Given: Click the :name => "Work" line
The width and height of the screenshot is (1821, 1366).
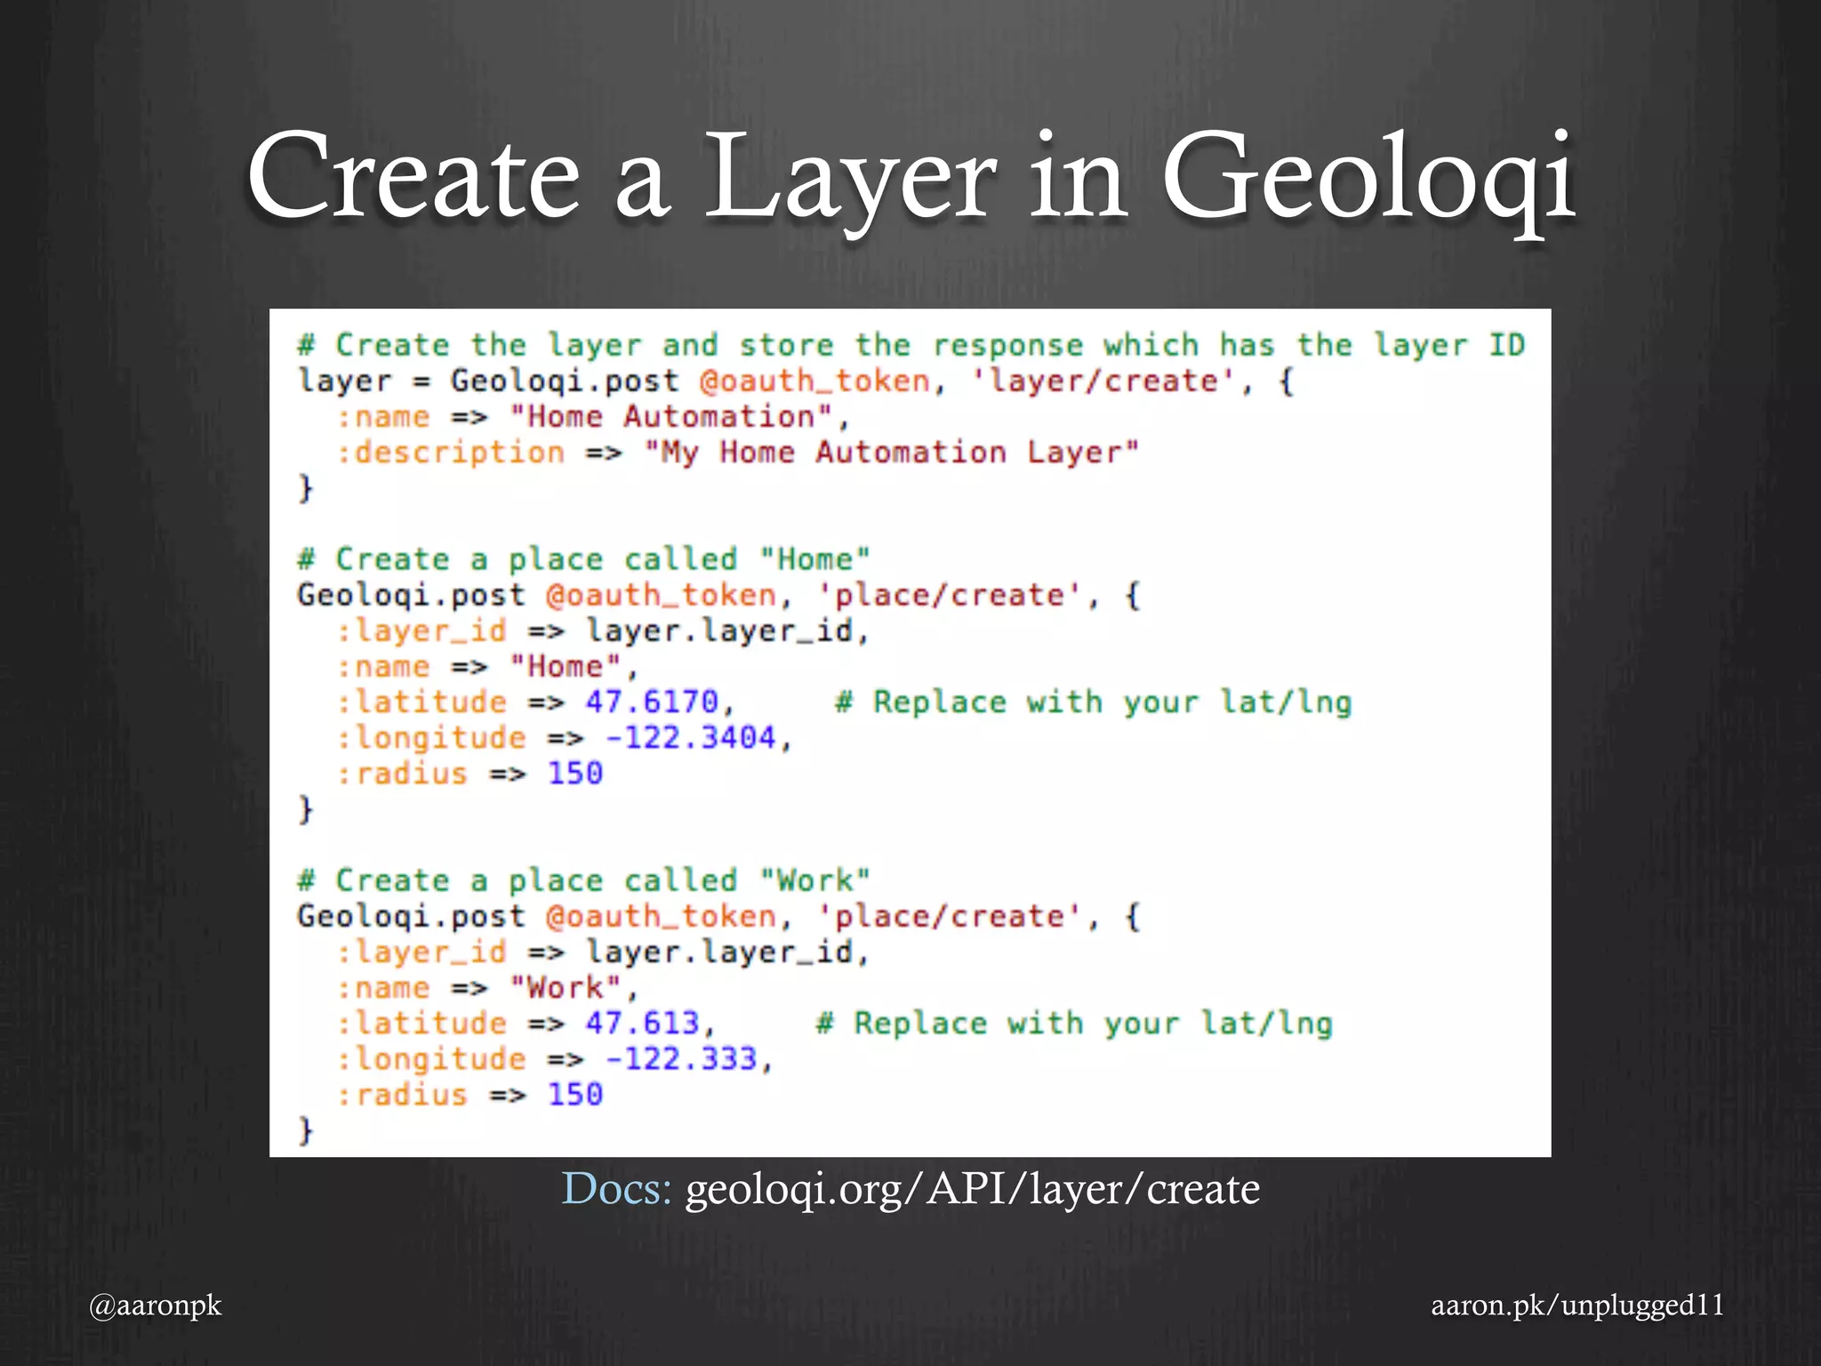Looking at the screenshot, I should coord(487,988).
